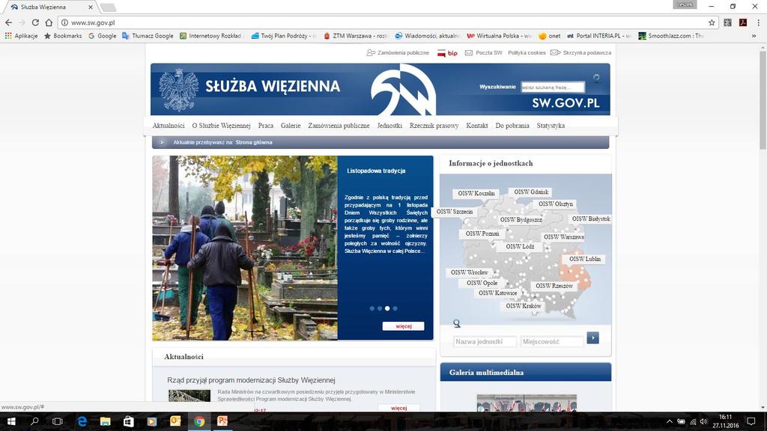Open the Google bookmark
This screenshot has width=767, height=431.
click(102, 36)
